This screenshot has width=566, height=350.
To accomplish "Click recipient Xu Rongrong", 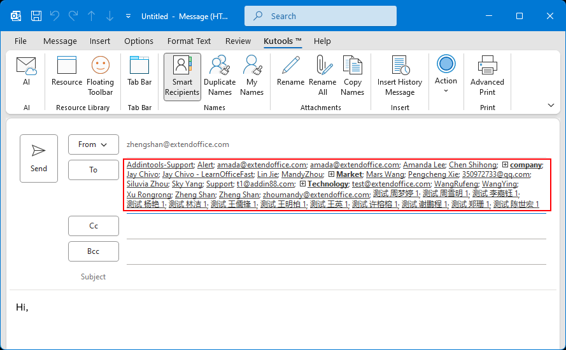I will point(149,195).
